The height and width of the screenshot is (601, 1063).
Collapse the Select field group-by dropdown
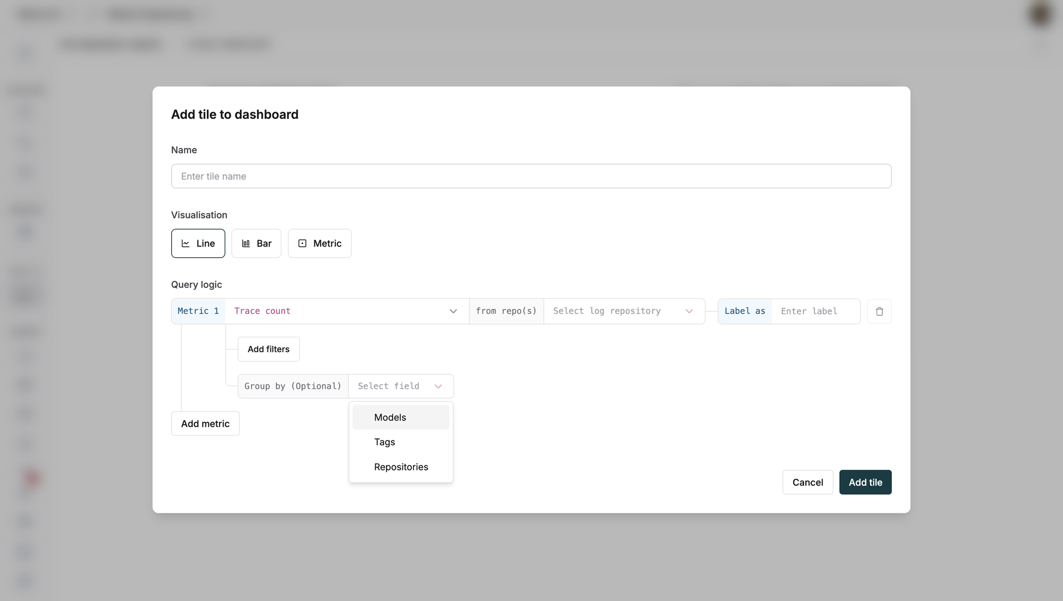(400, 386)
